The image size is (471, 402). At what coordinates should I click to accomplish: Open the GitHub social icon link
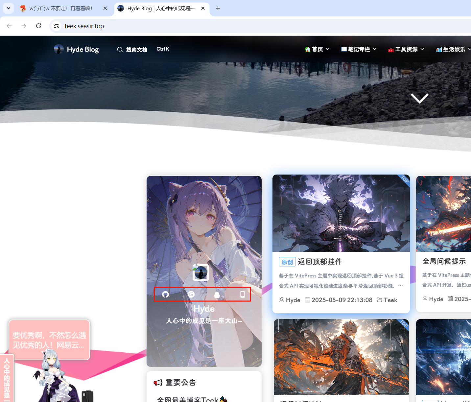tap(166, 294)
